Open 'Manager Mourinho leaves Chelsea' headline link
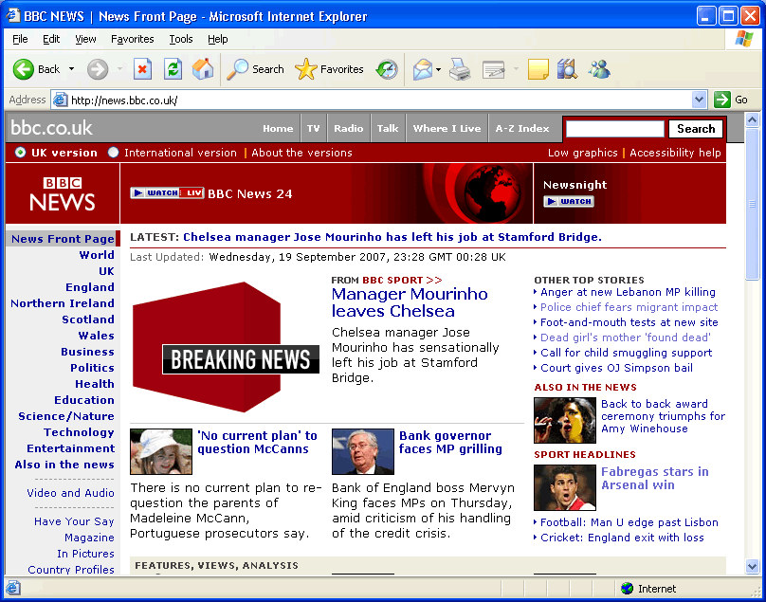 [x=409, y=302]
